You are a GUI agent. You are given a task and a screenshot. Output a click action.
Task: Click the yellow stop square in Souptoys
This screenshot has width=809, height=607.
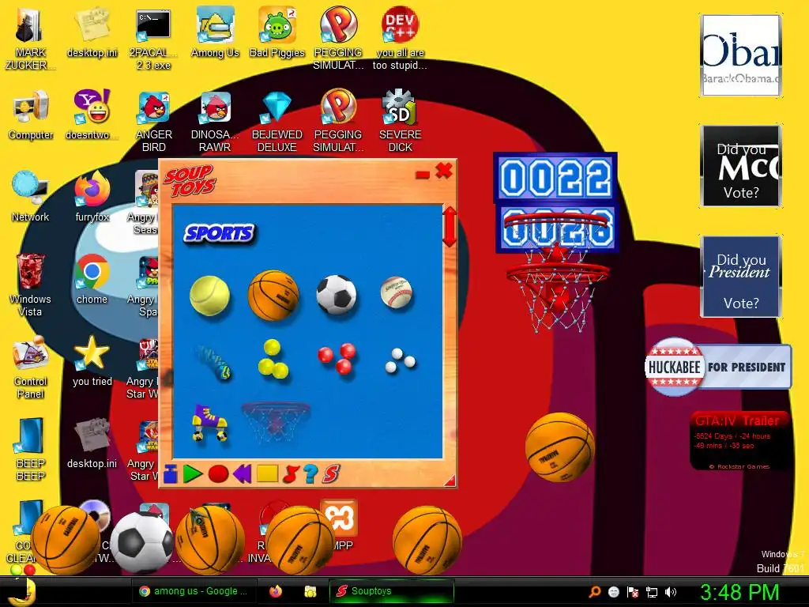click(x=267, y=474)
